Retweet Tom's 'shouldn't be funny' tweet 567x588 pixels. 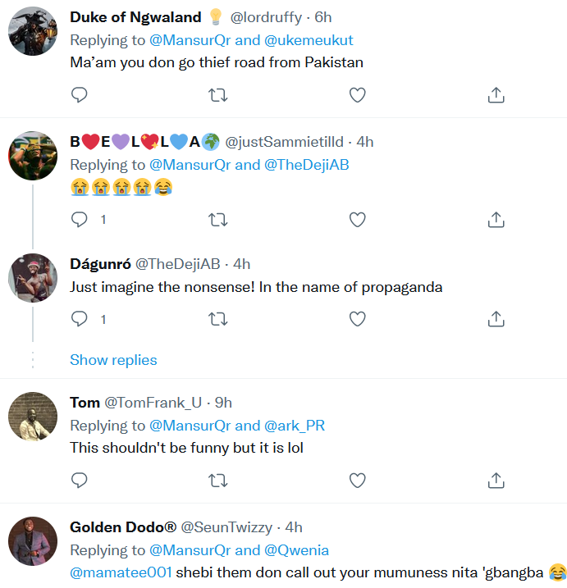pos(218,479)
